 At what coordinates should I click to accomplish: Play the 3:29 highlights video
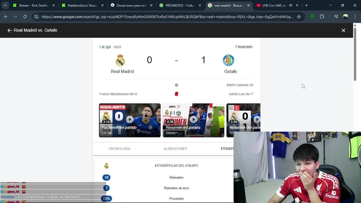243,118
